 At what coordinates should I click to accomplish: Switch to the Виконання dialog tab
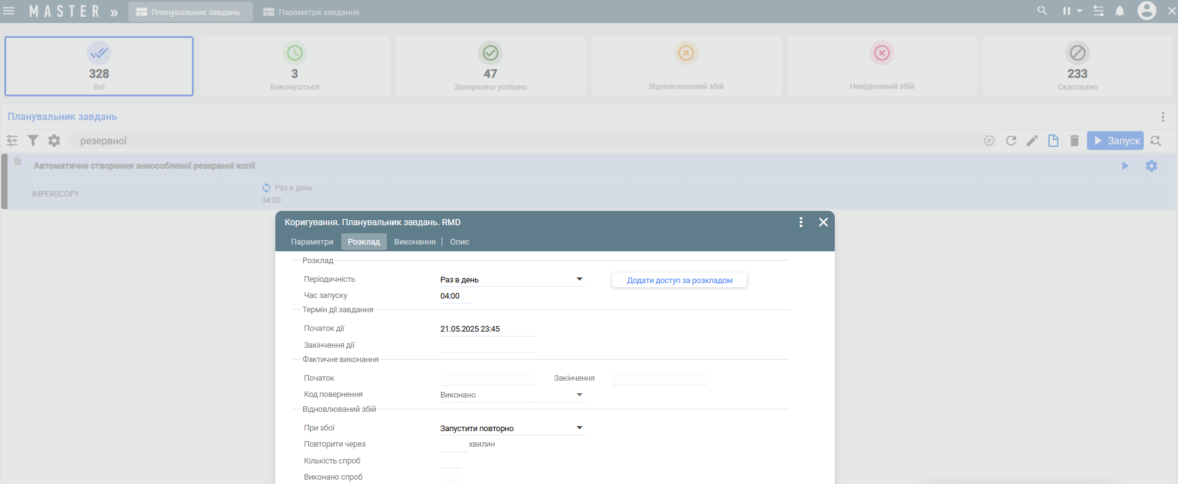coord(415,242)
